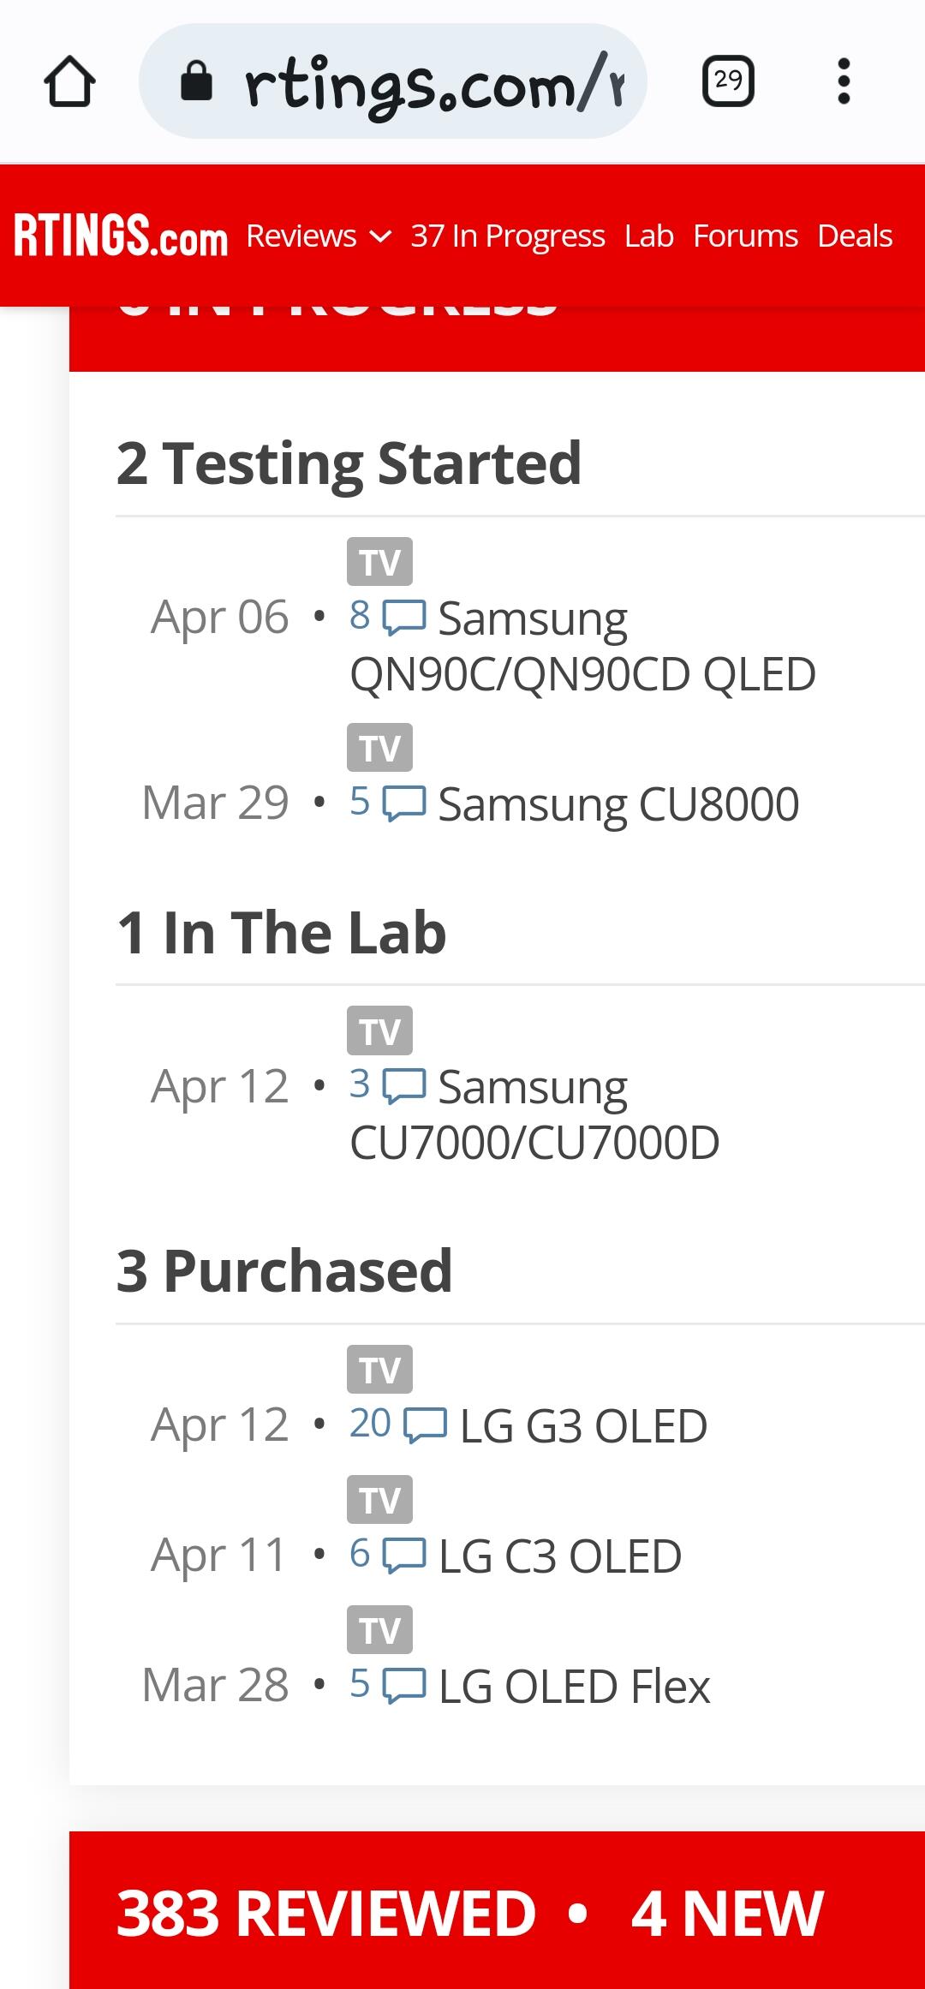Open the Deals navigation link
Image resolution: width=925 pixels, height=1989 pixels.
855,236
